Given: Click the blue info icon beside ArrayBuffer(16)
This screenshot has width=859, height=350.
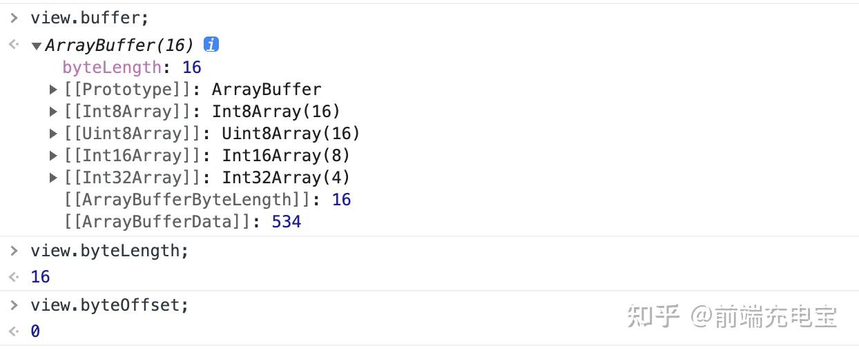Looking at the screenshot, I should pos(211,45).
